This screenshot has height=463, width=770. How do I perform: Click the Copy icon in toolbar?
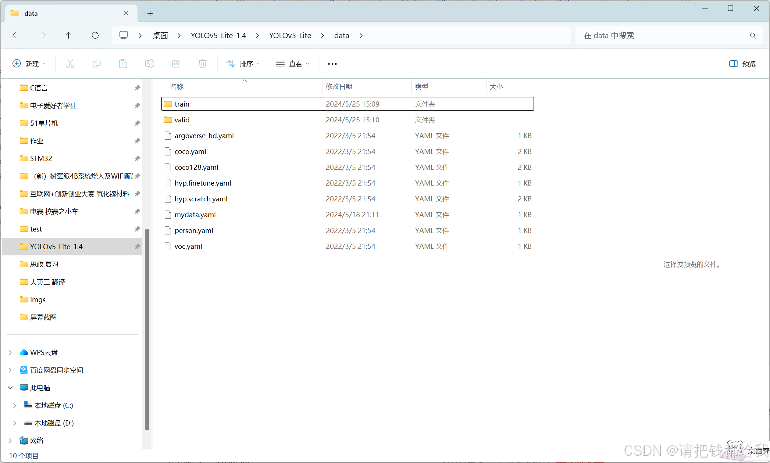tap(97, 64)
